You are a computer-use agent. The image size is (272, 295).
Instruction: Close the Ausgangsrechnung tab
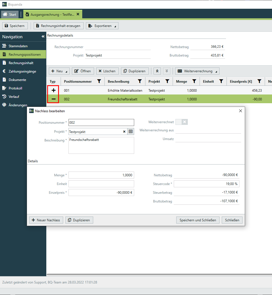click(78, 14)
